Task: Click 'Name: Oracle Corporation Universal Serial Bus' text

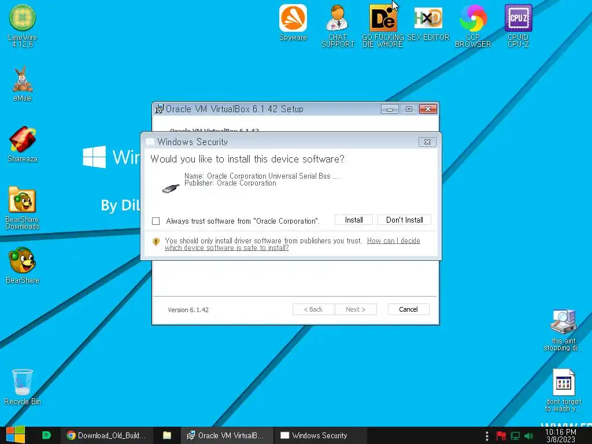Action: point(261,176)
